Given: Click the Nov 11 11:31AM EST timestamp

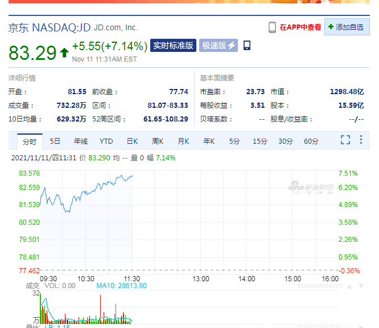Looking at the screenshot, I should click(104, 59).
